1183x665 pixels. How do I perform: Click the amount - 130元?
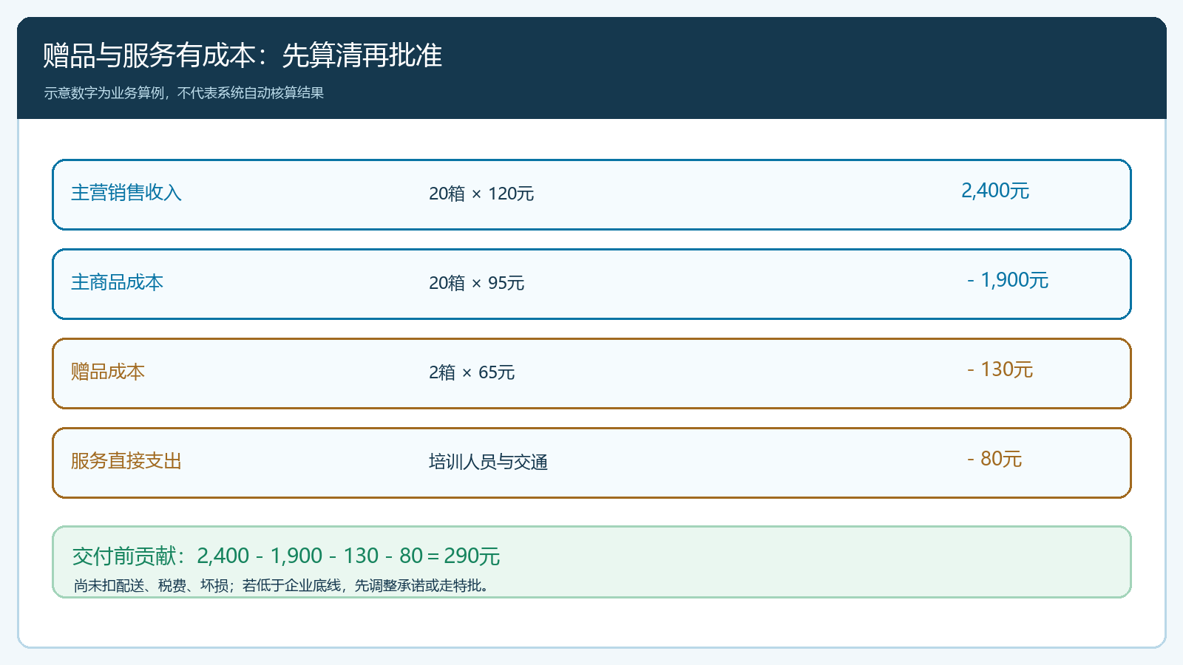point(1000,369)
